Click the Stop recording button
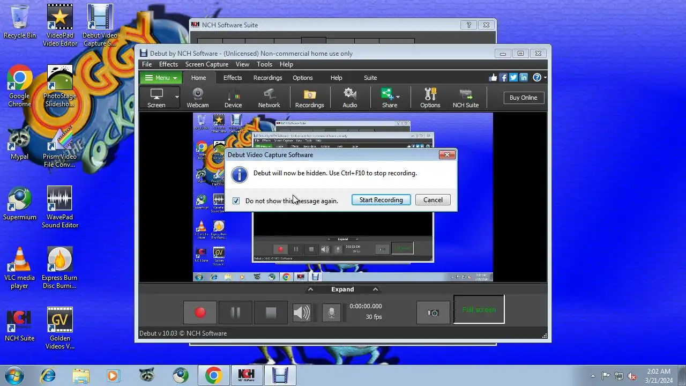This screenshot has width=686, height=386. coord(271,313)
